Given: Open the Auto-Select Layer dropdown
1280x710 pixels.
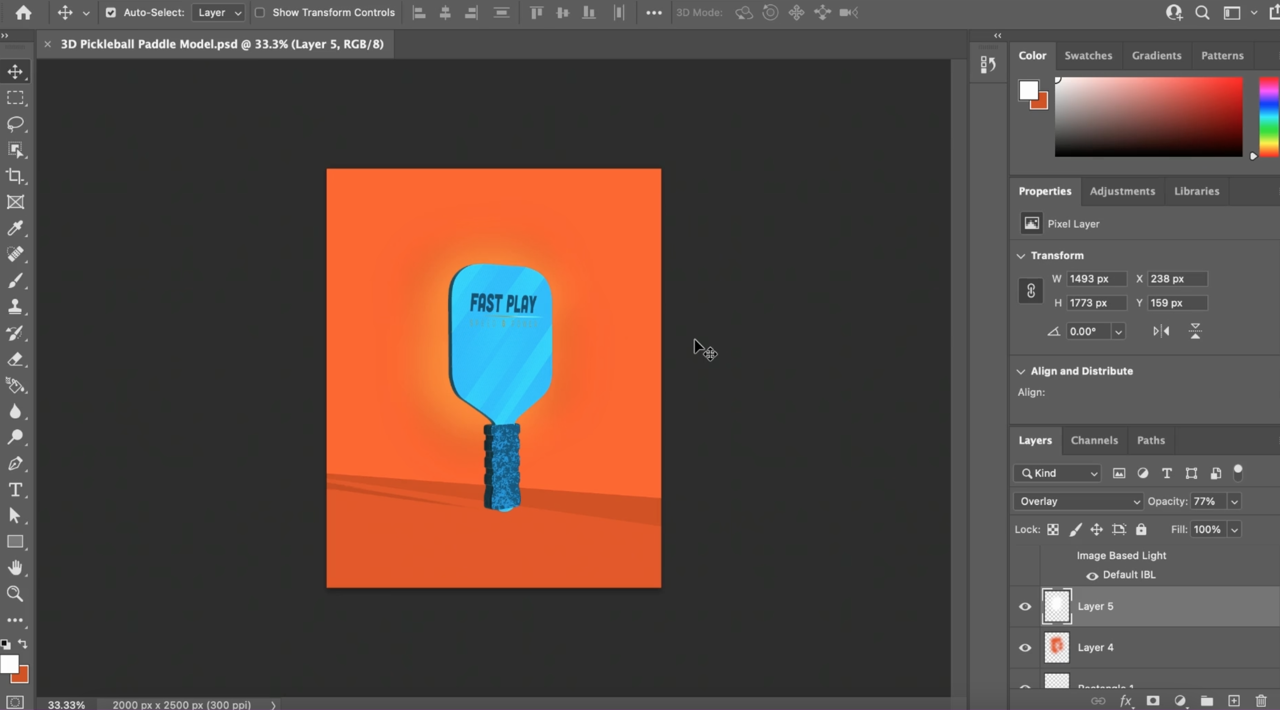Looking at the screenshot, I should coord(219,13).
